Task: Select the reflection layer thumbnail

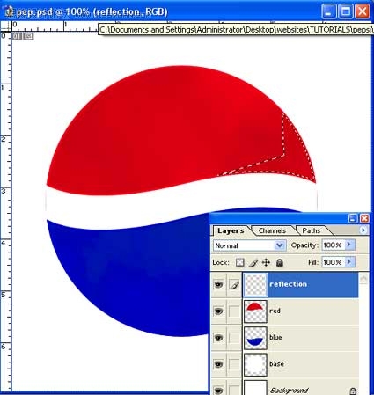Action: 255,285
